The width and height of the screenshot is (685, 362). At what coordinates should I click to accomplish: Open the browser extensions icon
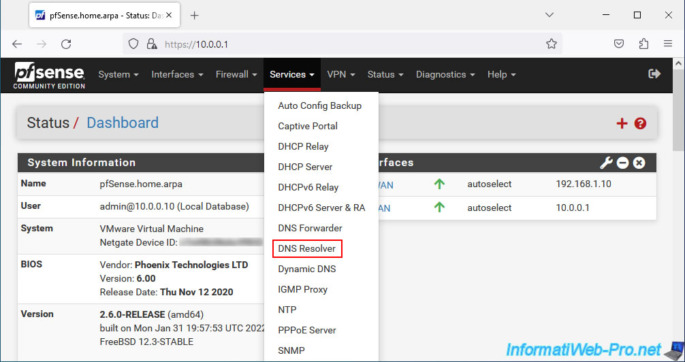[x=643, y=44]
